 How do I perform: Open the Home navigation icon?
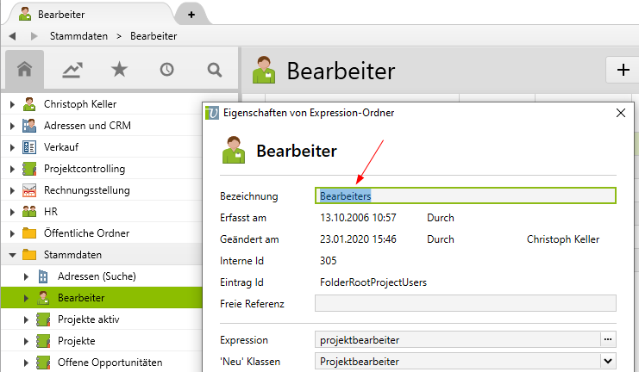pyautogui.click(x=25, y=71)
